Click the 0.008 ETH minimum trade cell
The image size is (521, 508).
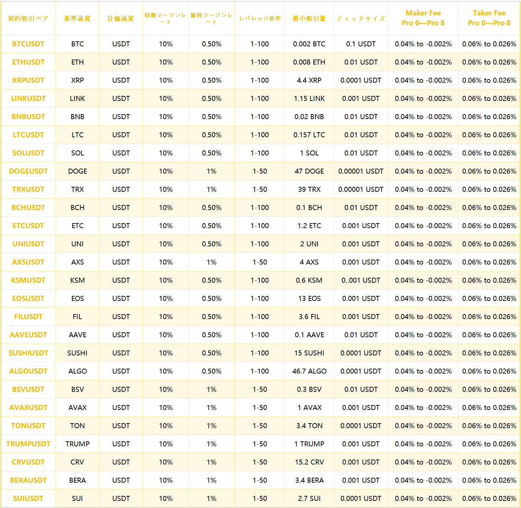309,62
